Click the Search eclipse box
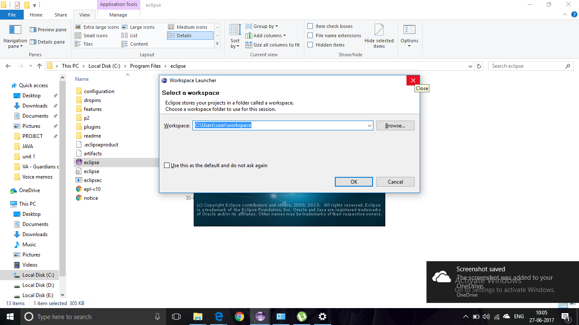This screenshot has height=325, width=579. pos(530,66)
